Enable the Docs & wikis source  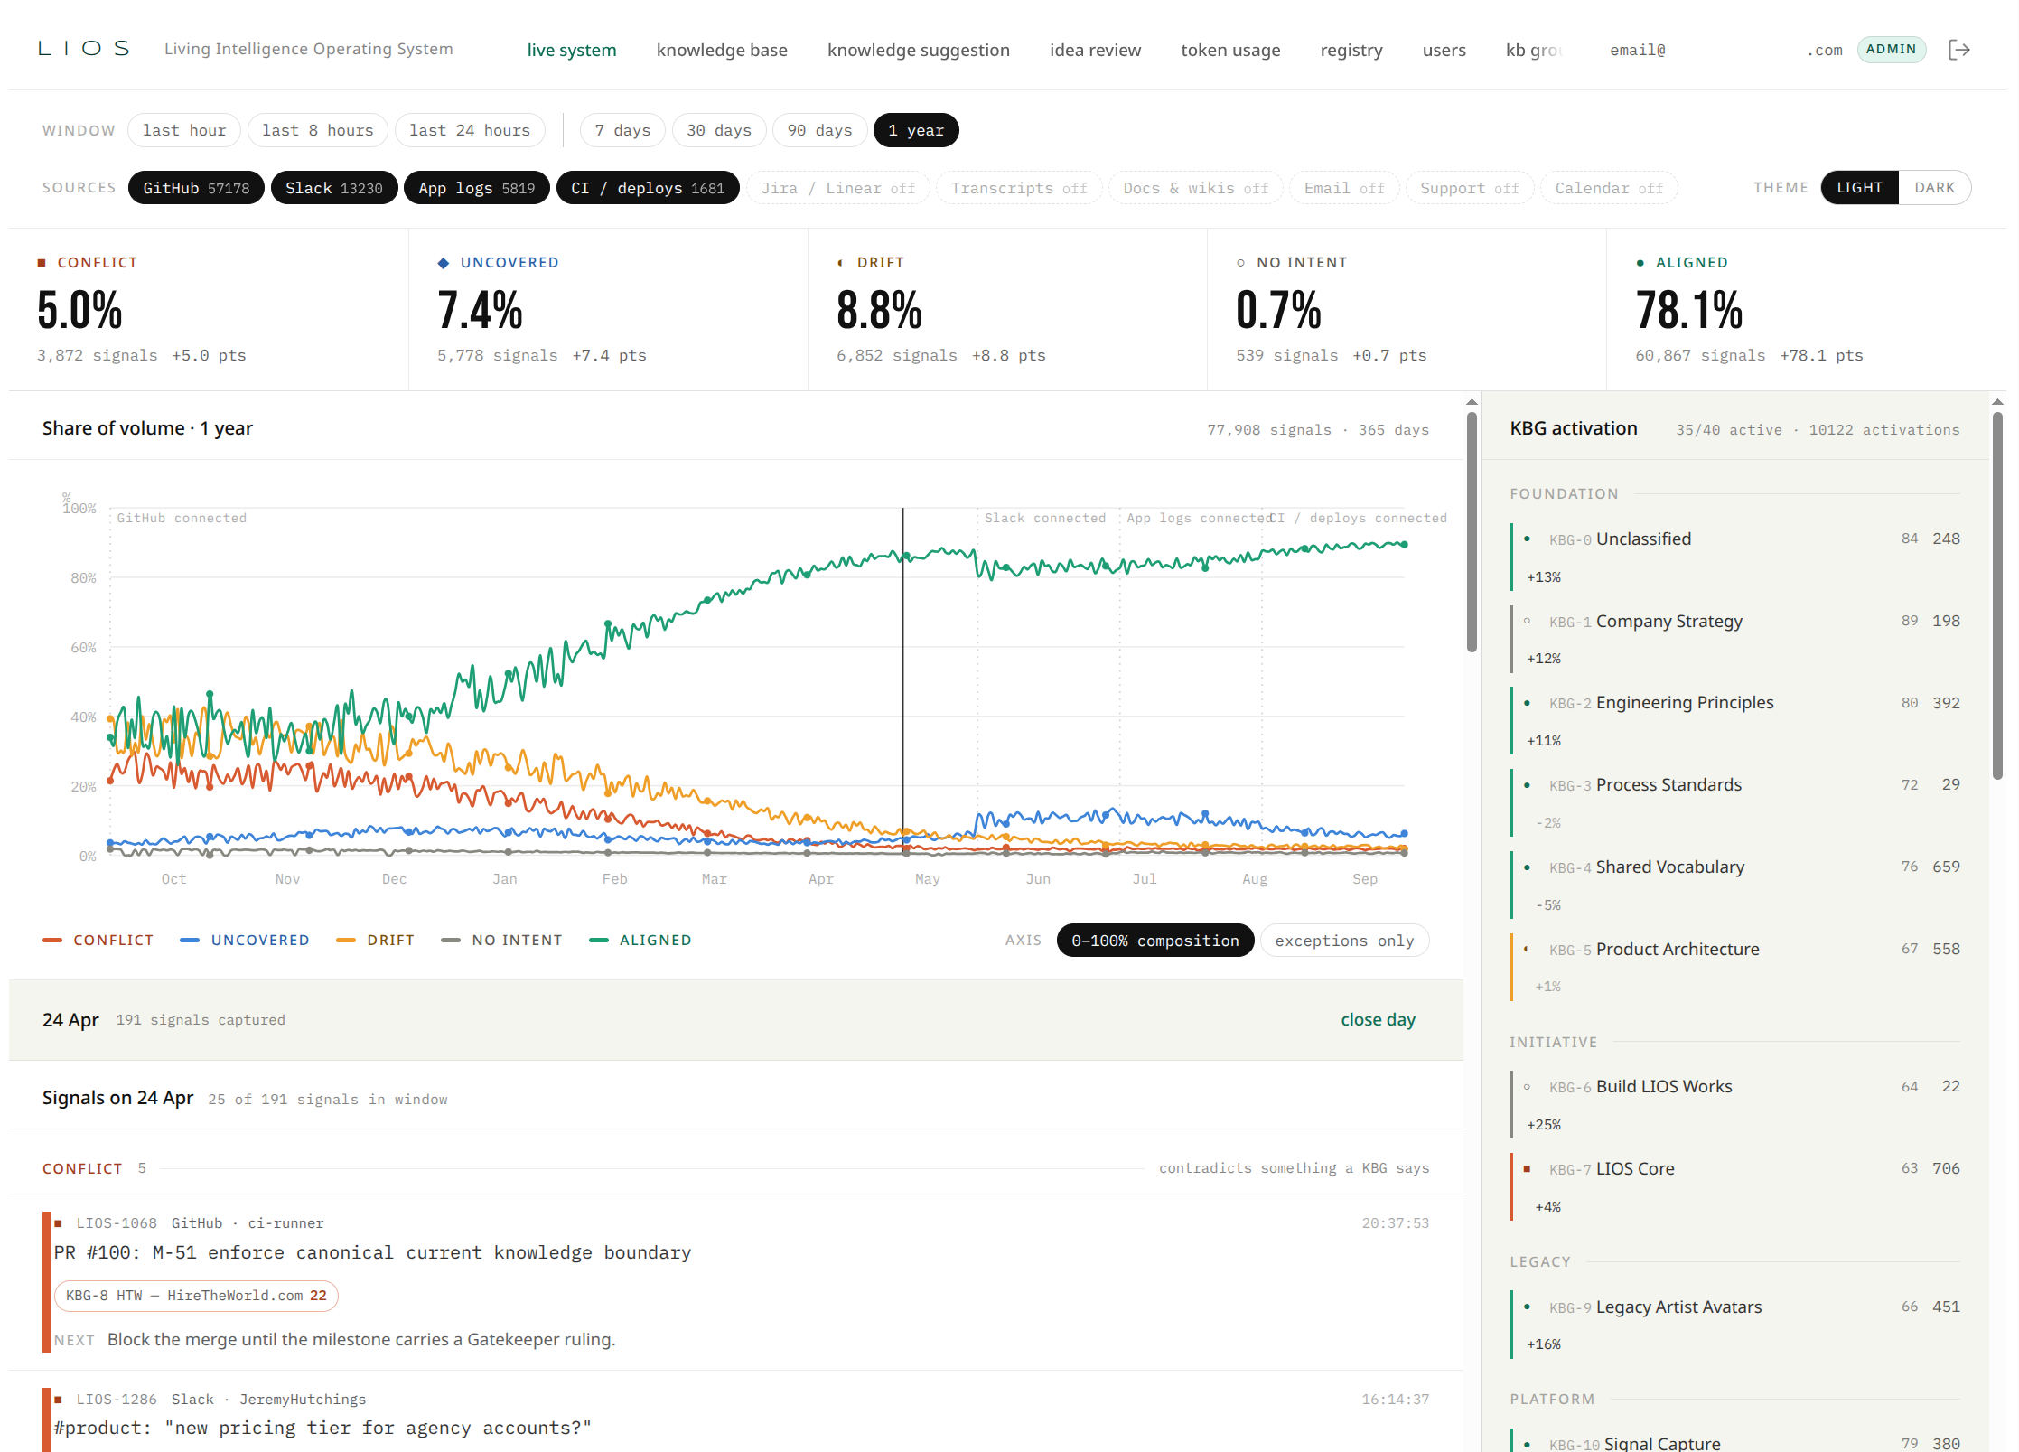point(1196,188)
